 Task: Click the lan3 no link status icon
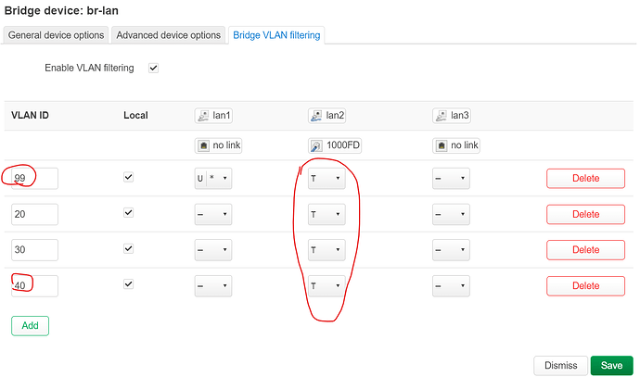click(x=442, y=145)
